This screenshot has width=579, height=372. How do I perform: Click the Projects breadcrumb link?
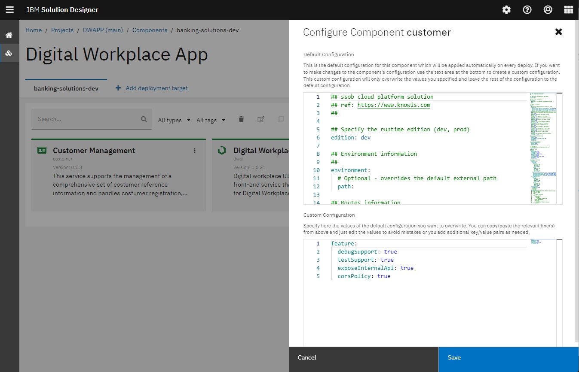pyautogui.click(x=62, y=30)
